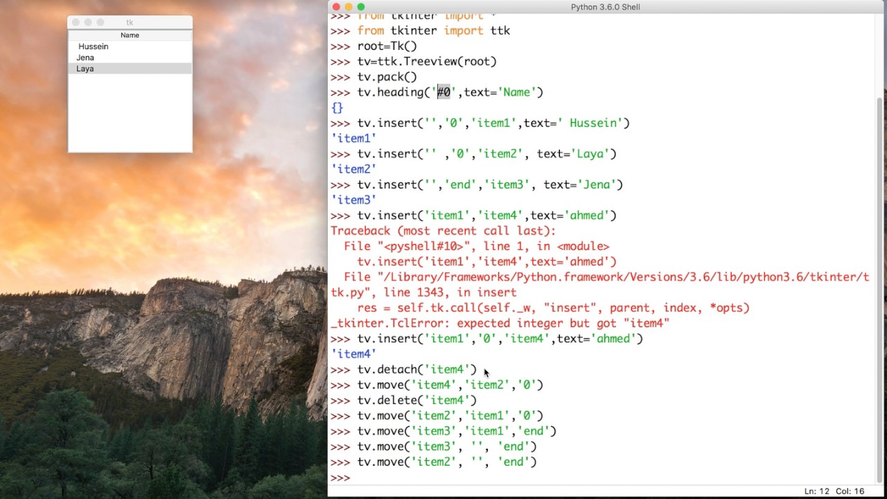Select the highlighted "Laya" row
This screenshot has height=499, width=887.
pos(85,69)
